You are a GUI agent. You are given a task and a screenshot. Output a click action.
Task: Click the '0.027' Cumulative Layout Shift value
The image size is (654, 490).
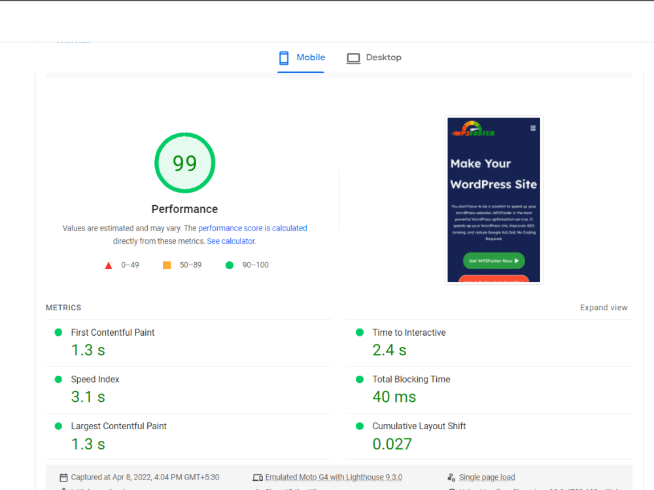click(392, 444)
